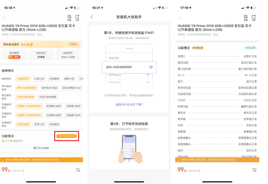Tap the 机大侠认证 badge
Image resolution: width=268 pixels, height=184 pixels.
[198, 48]
